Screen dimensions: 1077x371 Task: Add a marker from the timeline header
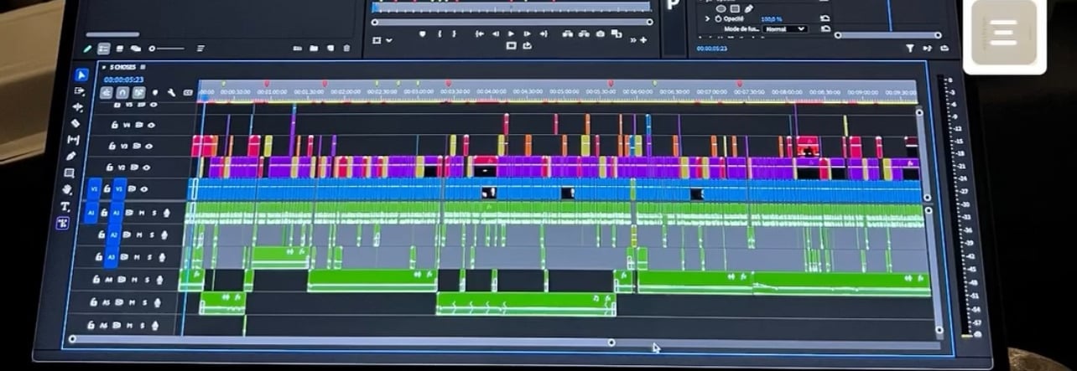(154, 92)
